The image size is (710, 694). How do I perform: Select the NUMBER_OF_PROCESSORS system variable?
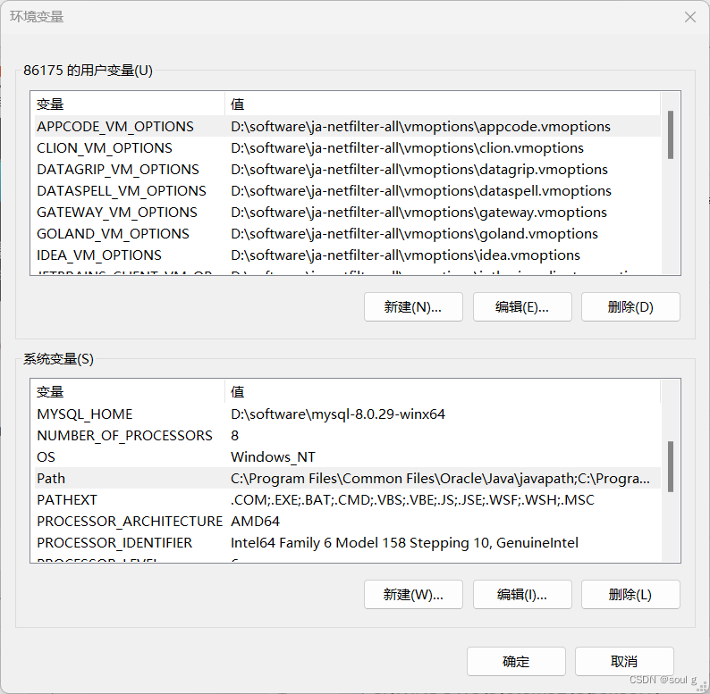pos(347,435)
